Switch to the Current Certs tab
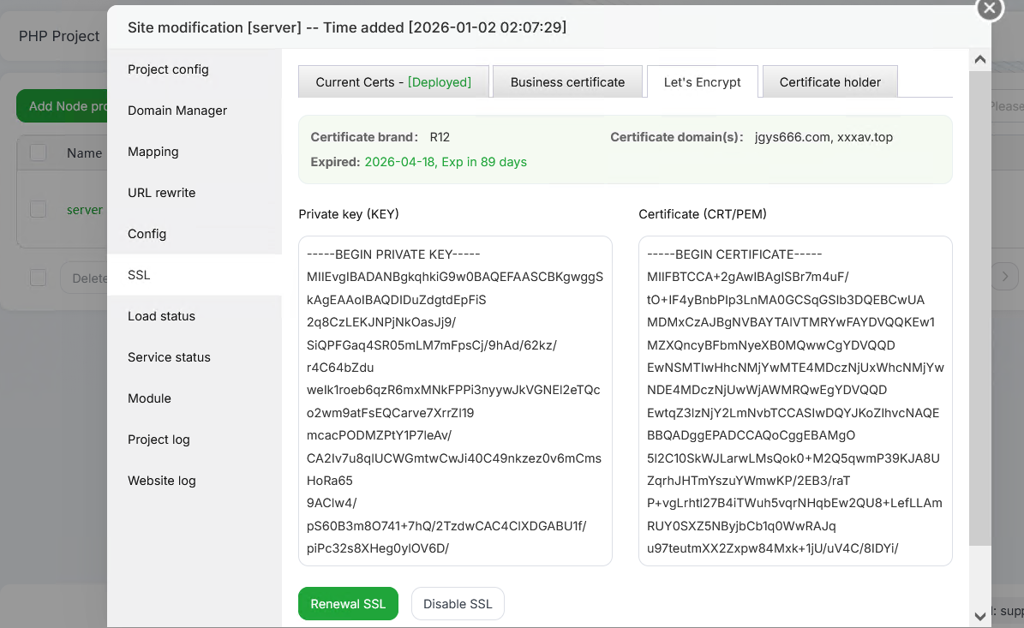The height and width of the screenshot is (628, 1024). (393, 82)
